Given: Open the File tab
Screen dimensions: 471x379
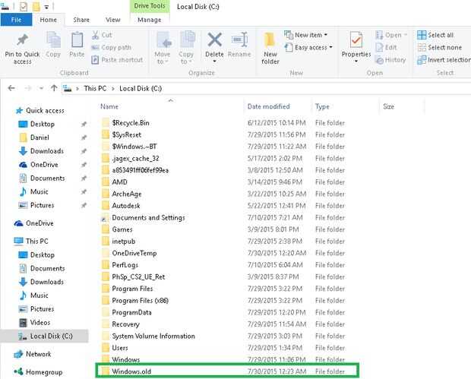Looking at the screenshot, I should (16, 20).
